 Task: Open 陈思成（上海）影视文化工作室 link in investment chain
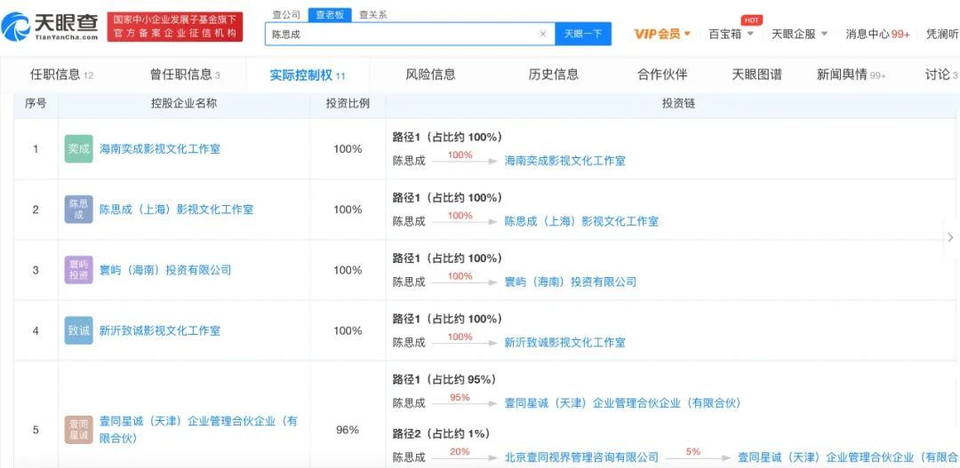click(581, 221)
